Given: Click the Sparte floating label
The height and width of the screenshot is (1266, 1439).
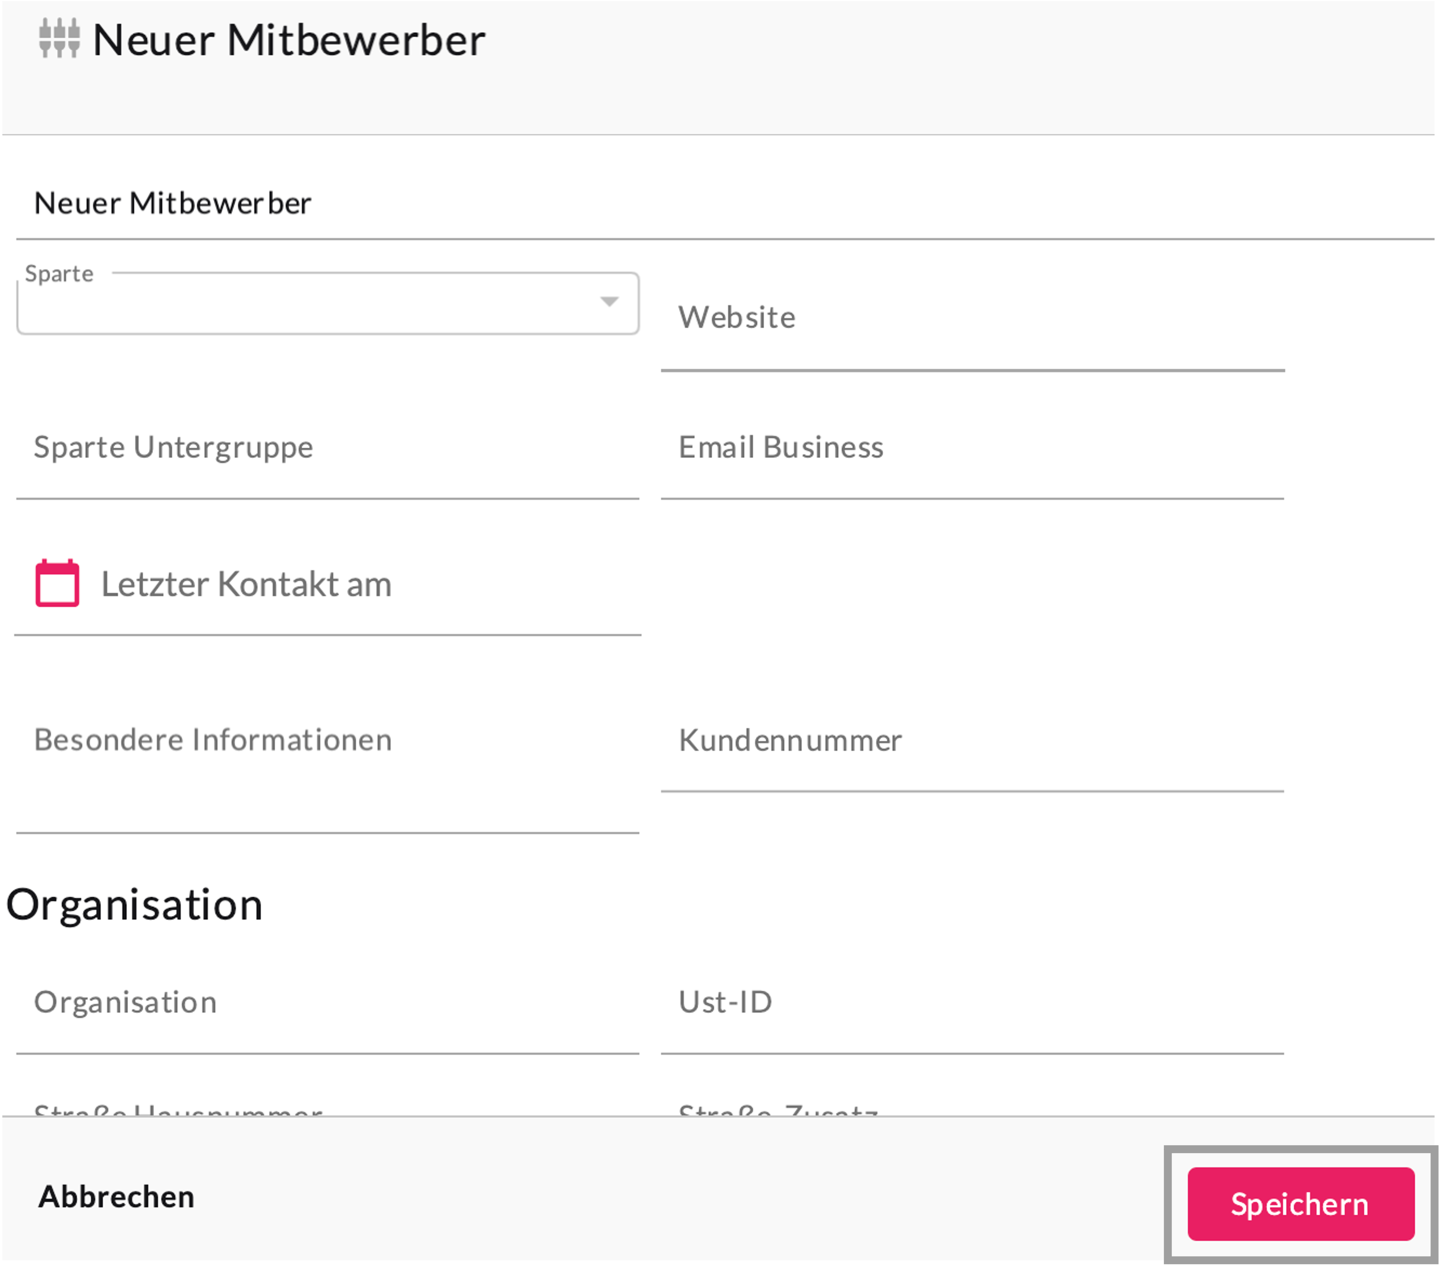Looking at the screenshot, I should click(59, 274).
